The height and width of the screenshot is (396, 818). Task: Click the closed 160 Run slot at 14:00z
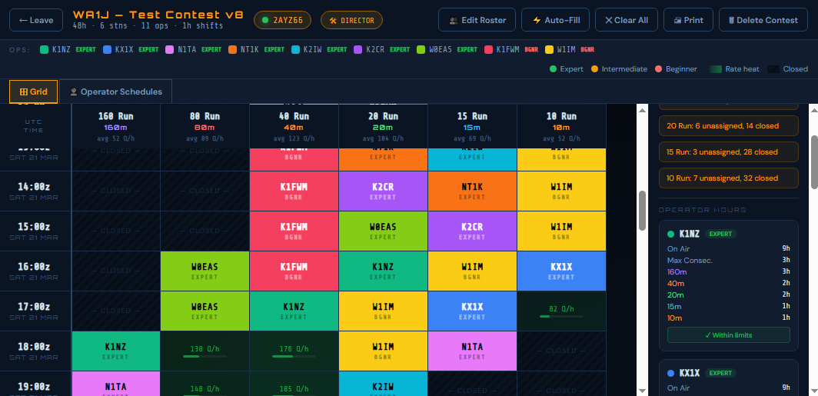point(116,191)
